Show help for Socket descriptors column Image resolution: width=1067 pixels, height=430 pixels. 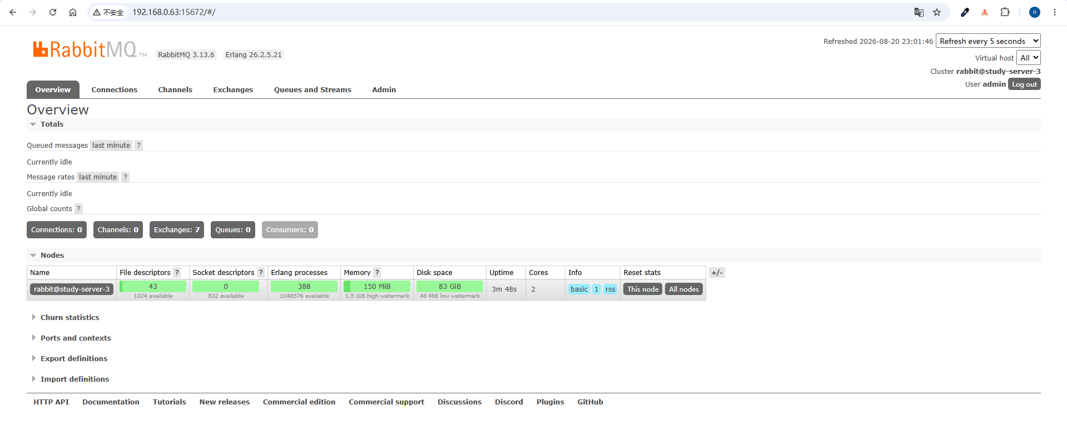(x=261, y=273)
